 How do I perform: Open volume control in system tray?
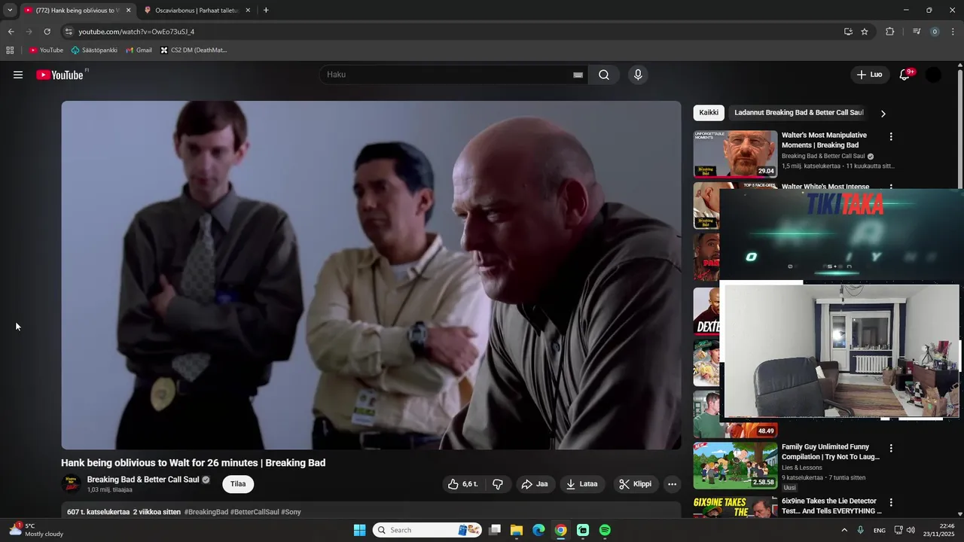910,530
